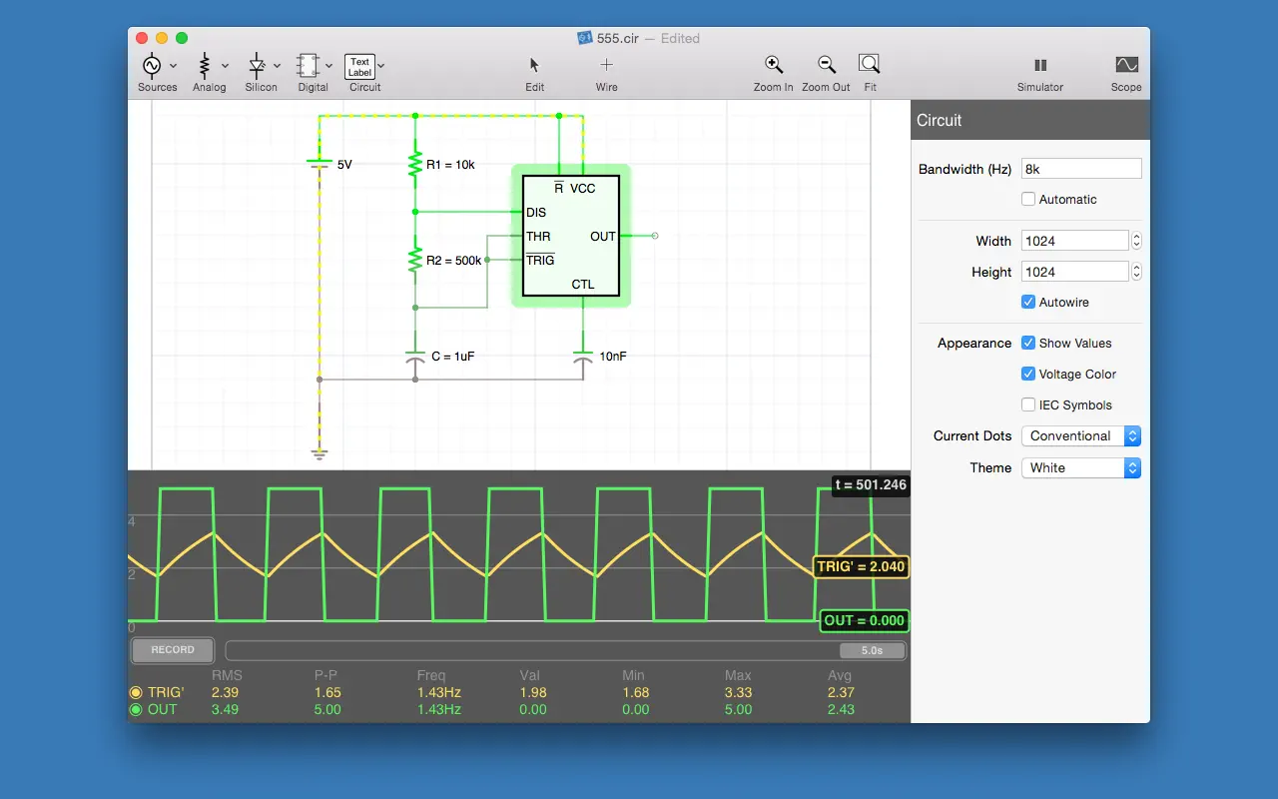1278x799 pixels.
Task: Disable the Autowire checkbox
Action: pyautogui.click(x=1028, y=302)
